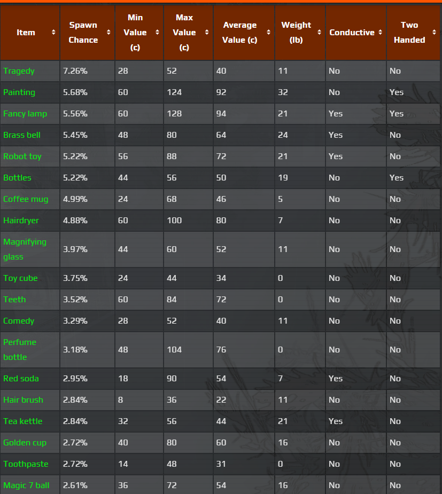Open the Tragedy item link
Image resolution: width=442 pixels, height=494 pixels.
click(x=19, y=71)
